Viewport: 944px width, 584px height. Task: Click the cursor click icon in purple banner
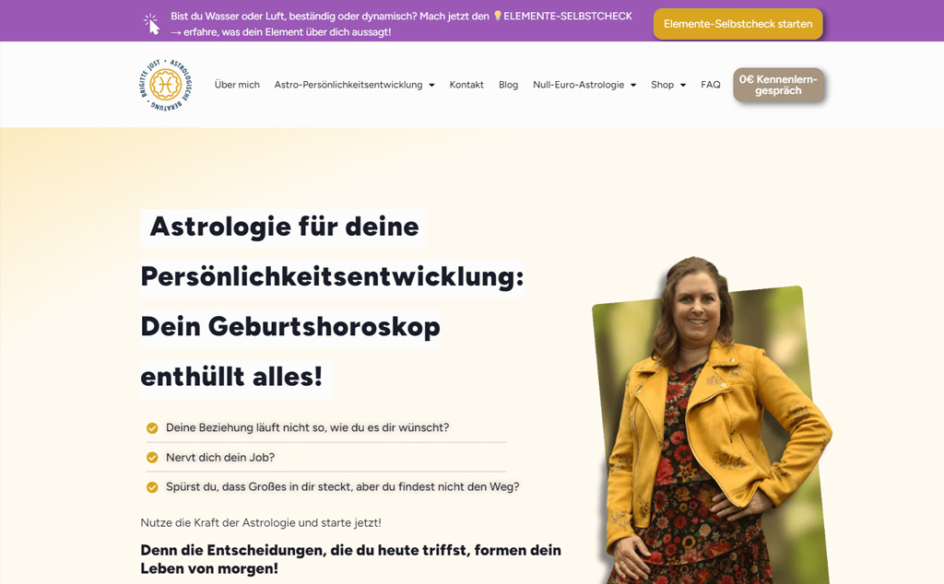pos(152,24)
